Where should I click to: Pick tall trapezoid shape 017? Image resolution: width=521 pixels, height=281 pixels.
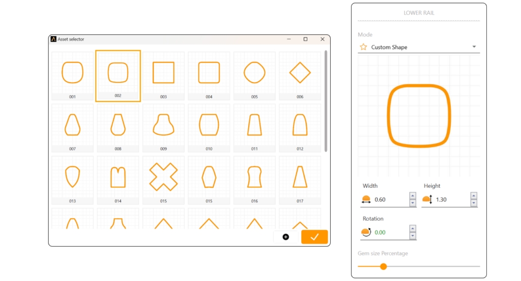click(x=300, y=180)
